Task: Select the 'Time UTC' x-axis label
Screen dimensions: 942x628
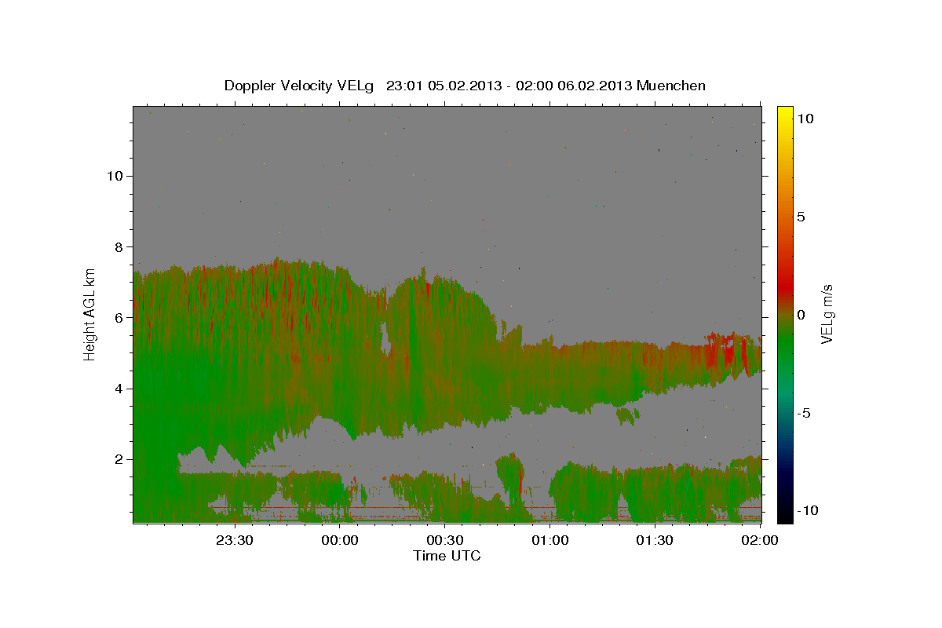Action: pos(447,556)
